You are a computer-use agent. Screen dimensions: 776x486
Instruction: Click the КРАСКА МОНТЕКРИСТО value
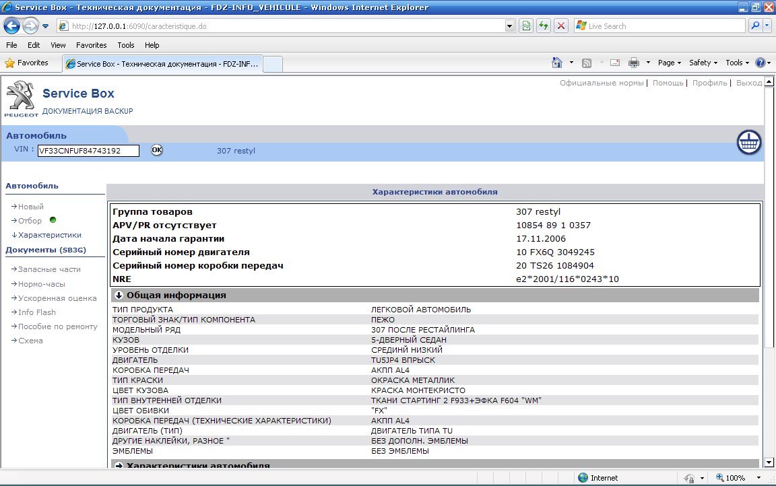418,390
